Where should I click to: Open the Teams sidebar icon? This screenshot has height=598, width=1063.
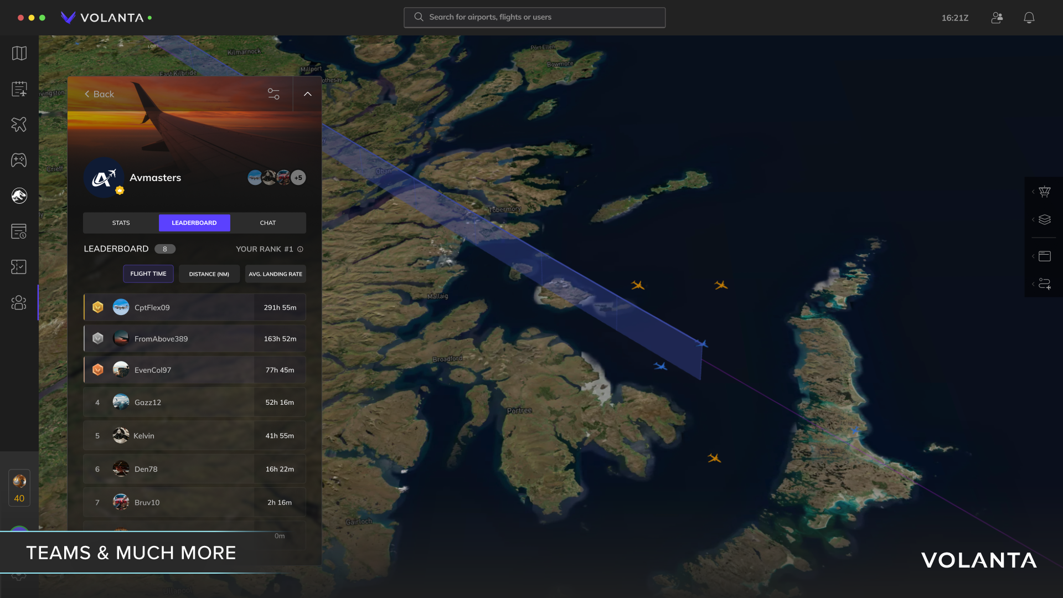click(x=19, y=302)
